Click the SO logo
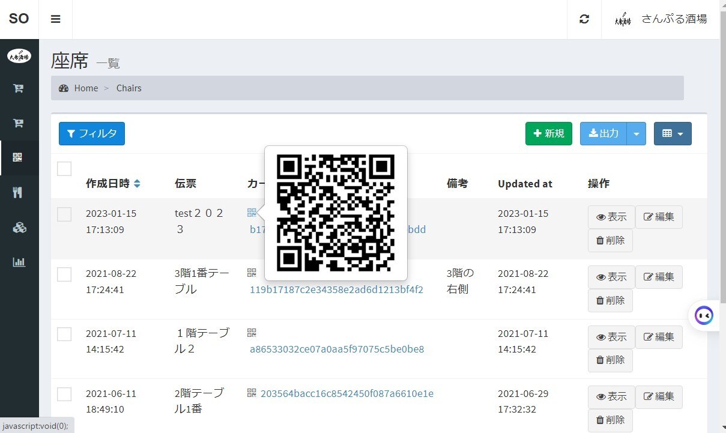 click(x=19, y=19)
